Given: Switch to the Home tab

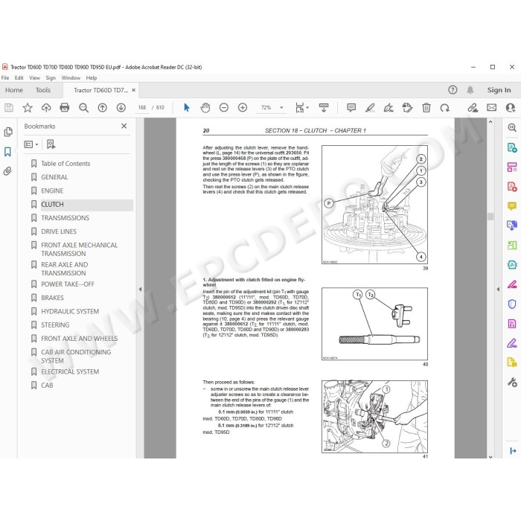Looking at the screenshot, I should click(14, 90).
